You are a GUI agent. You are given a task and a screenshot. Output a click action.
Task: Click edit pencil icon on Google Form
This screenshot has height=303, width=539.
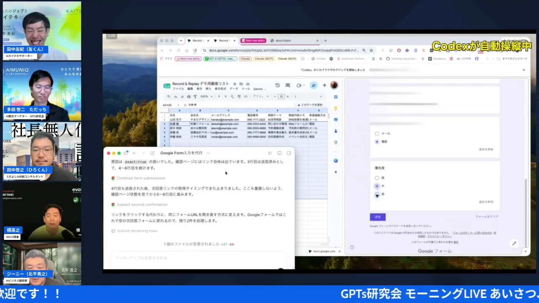coord(514,243)
